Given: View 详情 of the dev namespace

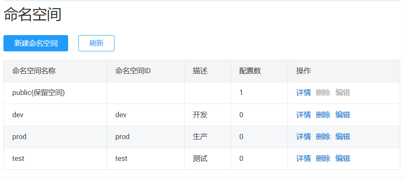Looking at the screenshot, I should [303, 115].
